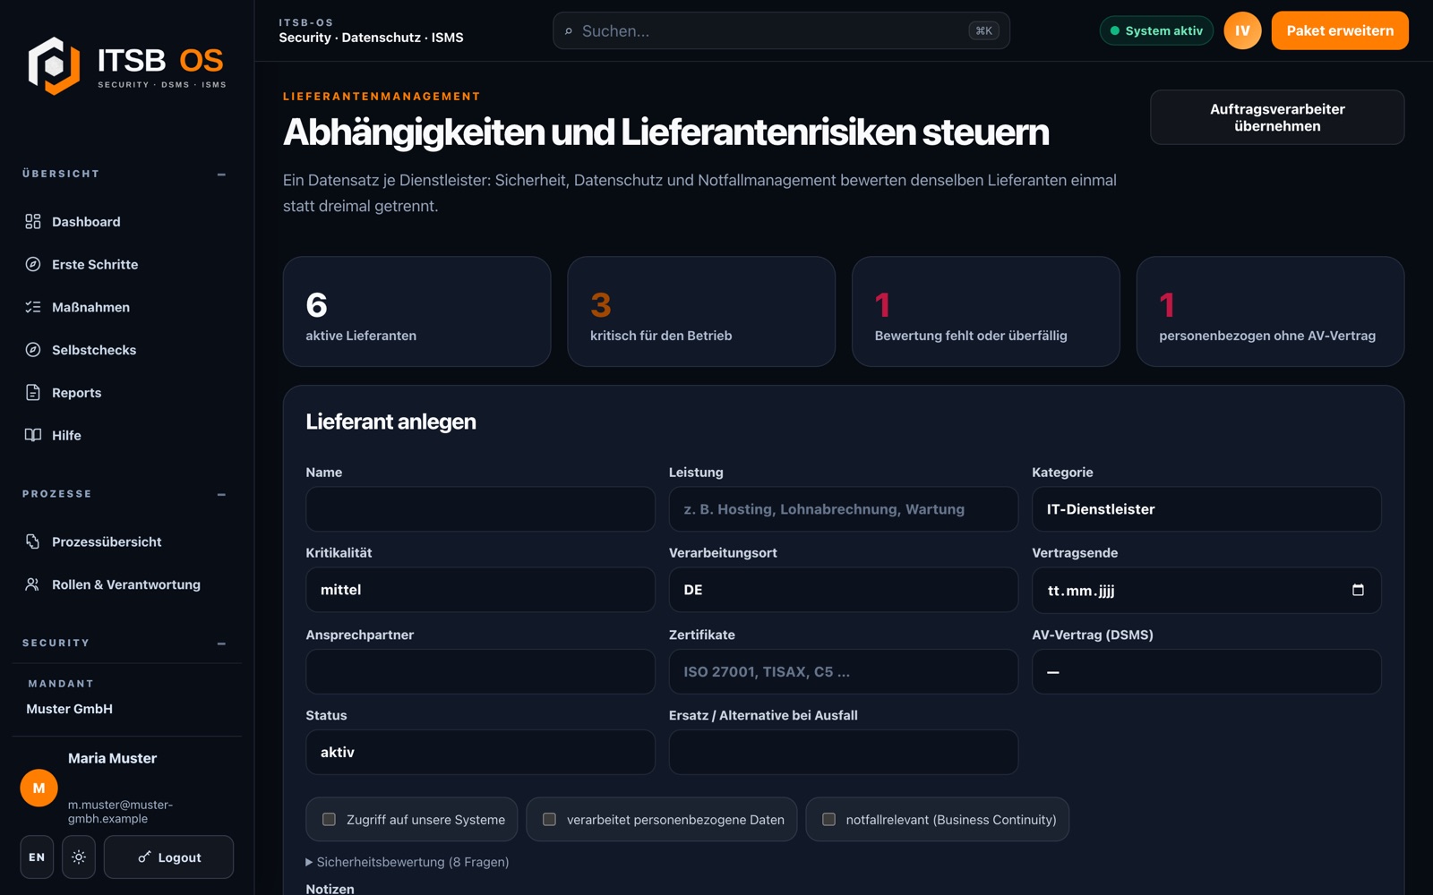Image resolution: width=1433 pixels, height=895 pixels.
Task: Click the System aktiv status badge
Action: [x=1156, y=30]
